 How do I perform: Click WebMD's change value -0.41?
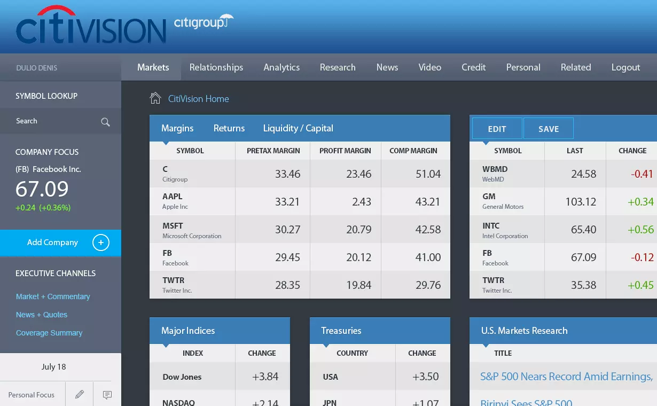(x=641, y=174)
